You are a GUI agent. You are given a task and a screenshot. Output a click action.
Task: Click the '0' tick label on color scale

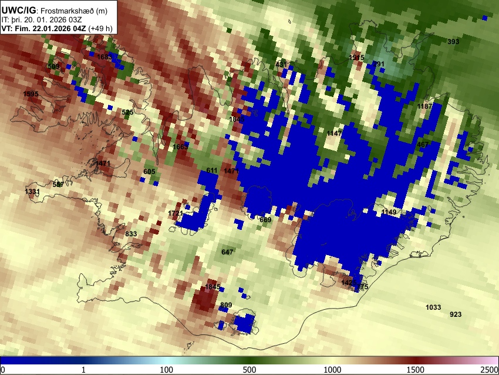pyautogui.click(x=3, y=370)
